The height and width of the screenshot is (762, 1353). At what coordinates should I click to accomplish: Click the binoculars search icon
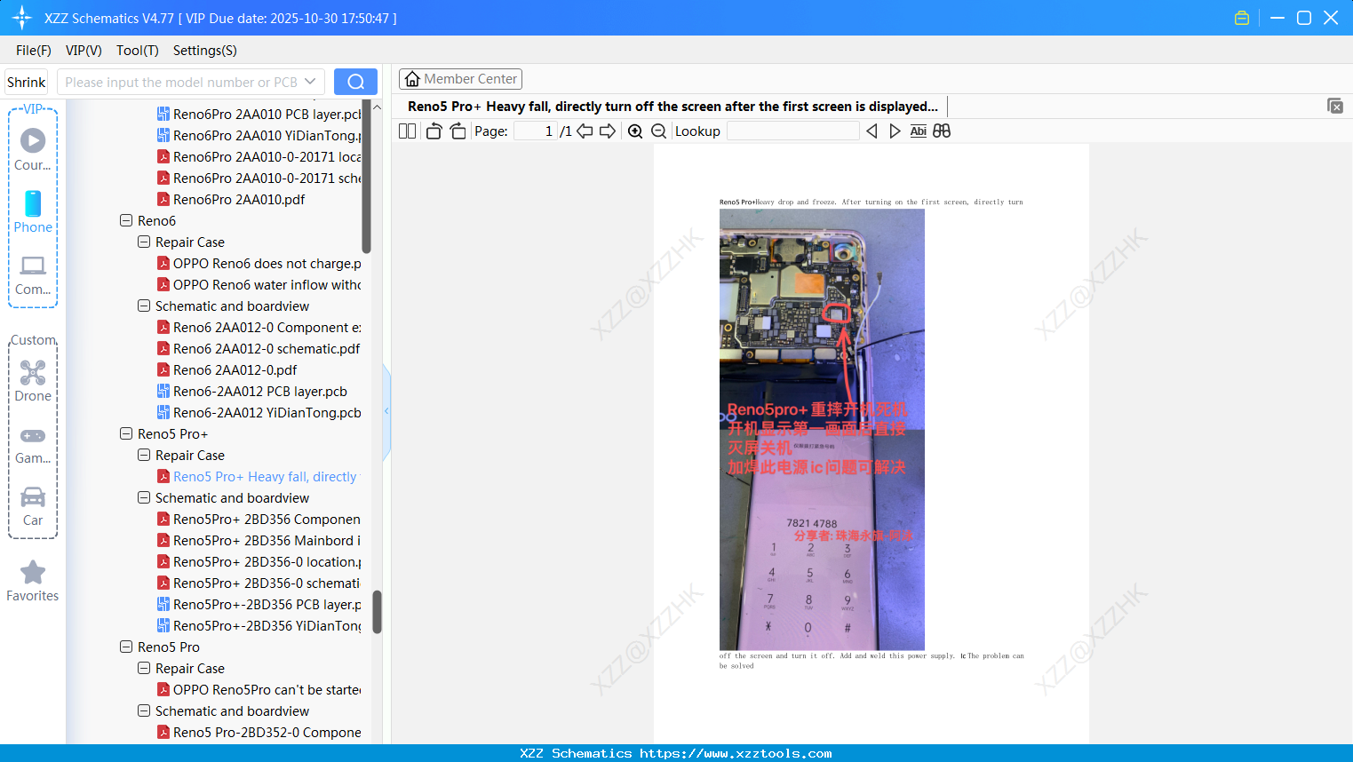pos(942,131)
